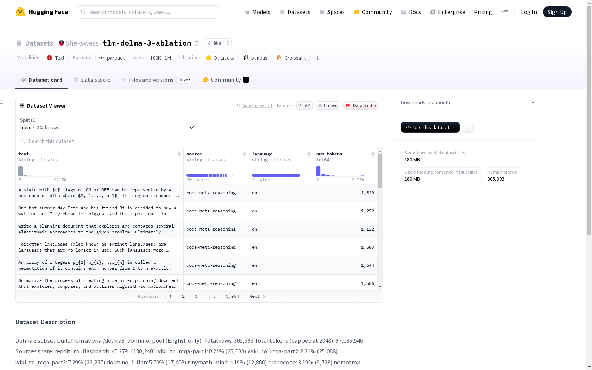592x370 pixels.
Task: Select the Datasets library tag
Action: (x=220, y=58)
